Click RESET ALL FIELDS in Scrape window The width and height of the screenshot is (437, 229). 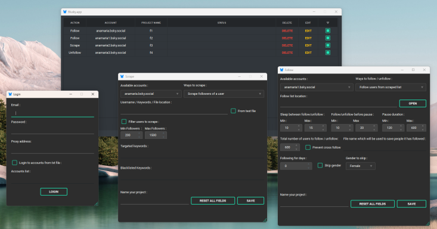click(x=213, y=200)
